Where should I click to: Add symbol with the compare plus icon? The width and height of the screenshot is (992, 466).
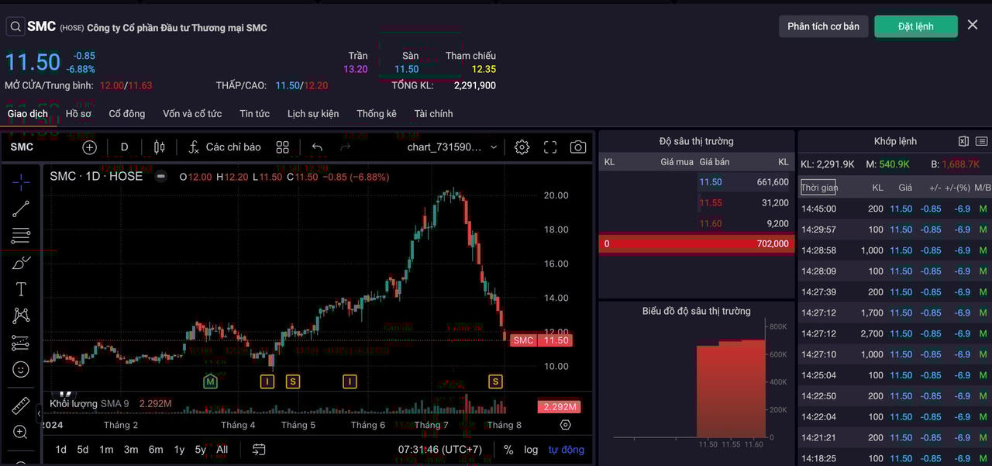89,147
